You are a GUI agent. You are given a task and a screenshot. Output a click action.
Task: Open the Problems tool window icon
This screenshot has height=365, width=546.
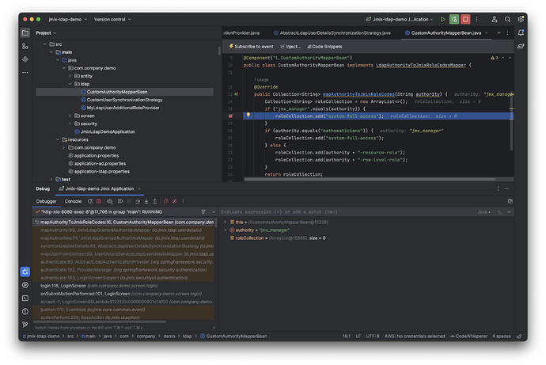[x=25, y=311]
